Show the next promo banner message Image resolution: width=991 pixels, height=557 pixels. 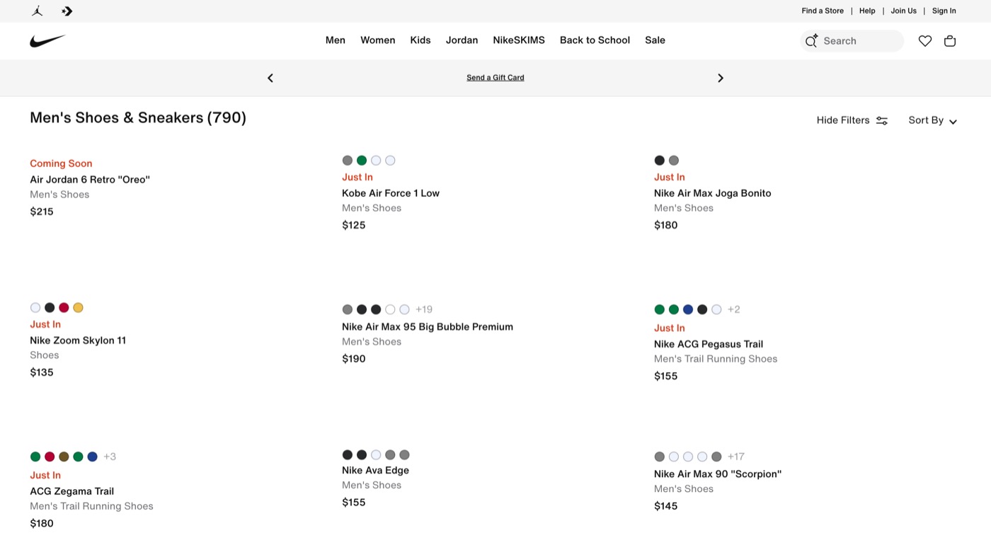[x=721, y=78]
